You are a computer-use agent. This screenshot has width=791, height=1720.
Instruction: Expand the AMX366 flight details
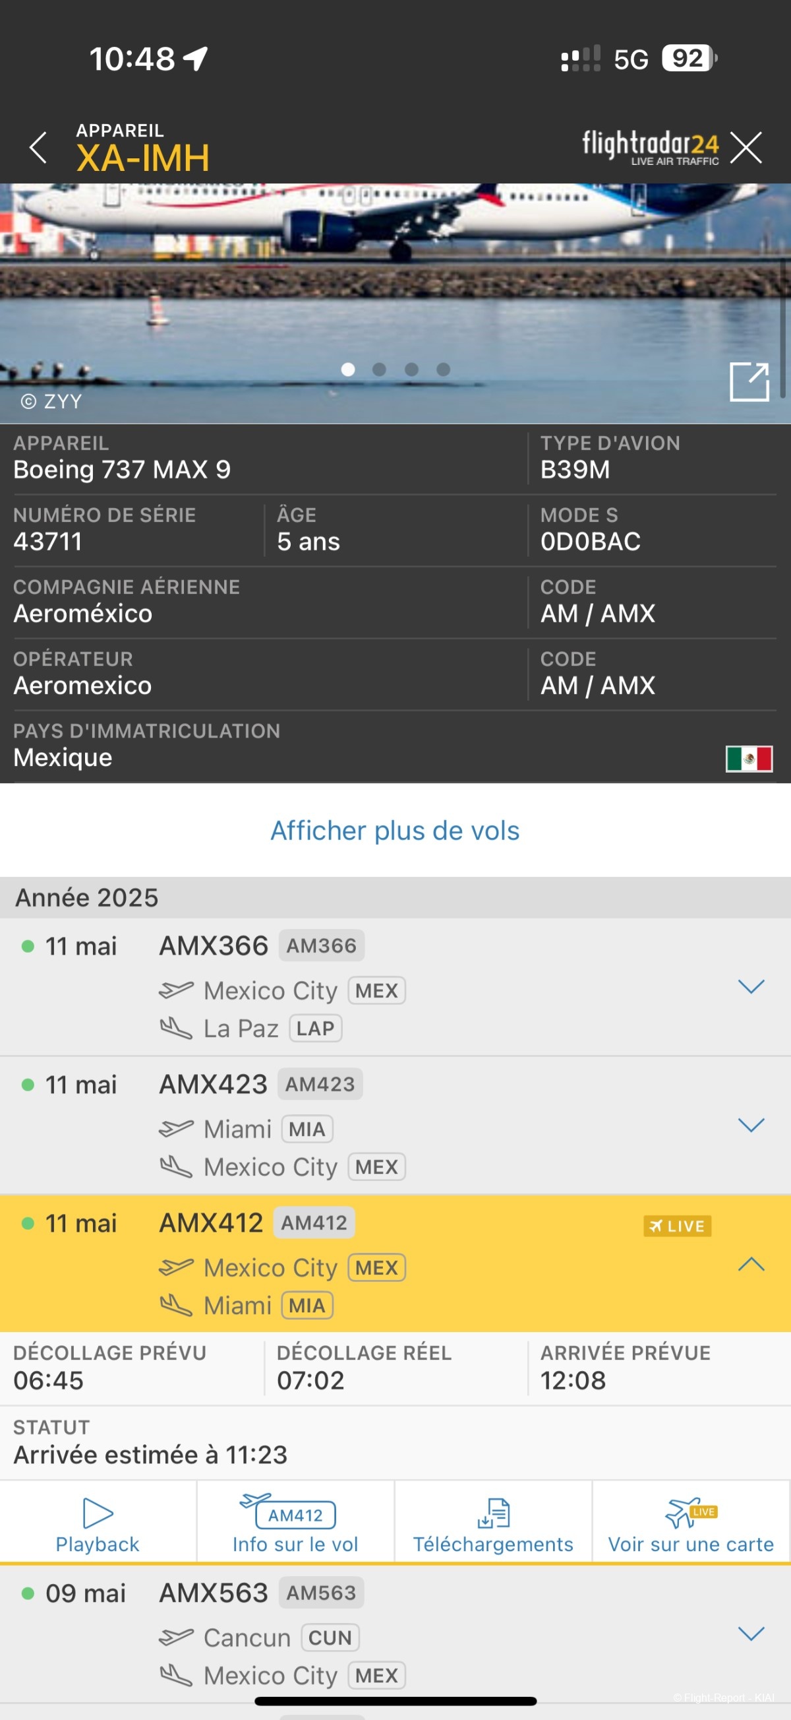point(751,986)
